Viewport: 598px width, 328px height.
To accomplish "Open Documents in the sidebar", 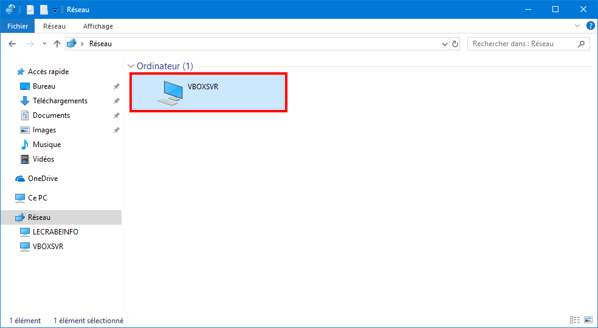I will [51, 115].
